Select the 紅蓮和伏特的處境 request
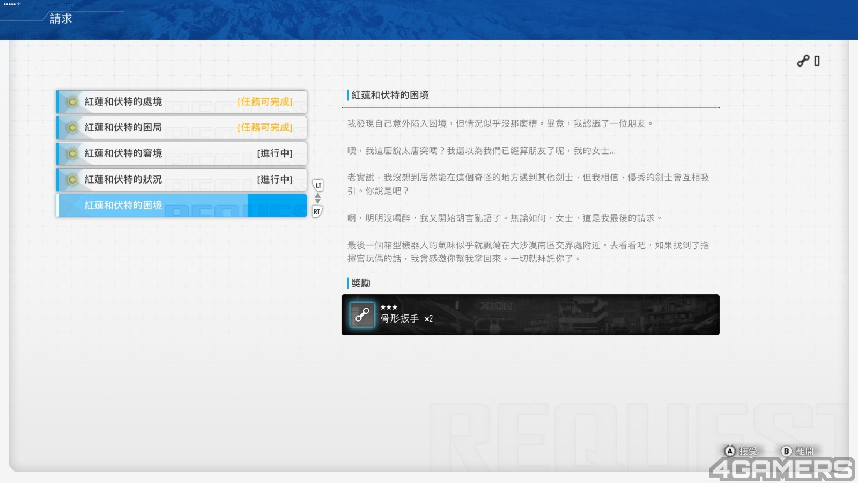The height and width of the screenshot is (483, 858). click(182, 101)
